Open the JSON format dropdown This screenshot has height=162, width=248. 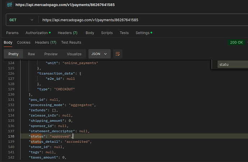click(100, 54)
